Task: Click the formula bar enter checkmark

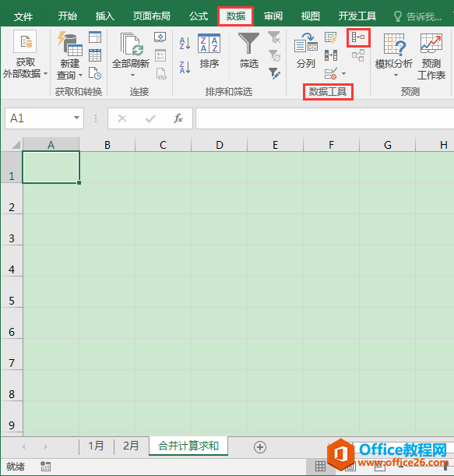Action: pos(150,118)
